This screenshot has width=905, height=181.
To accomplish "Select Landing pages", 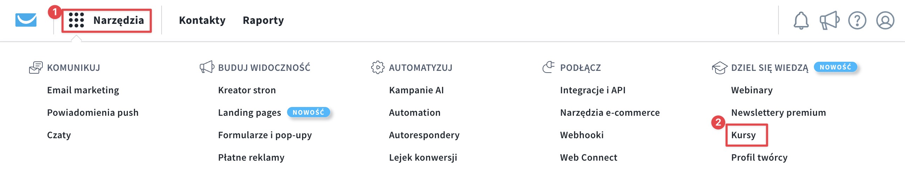I will 250,113.
